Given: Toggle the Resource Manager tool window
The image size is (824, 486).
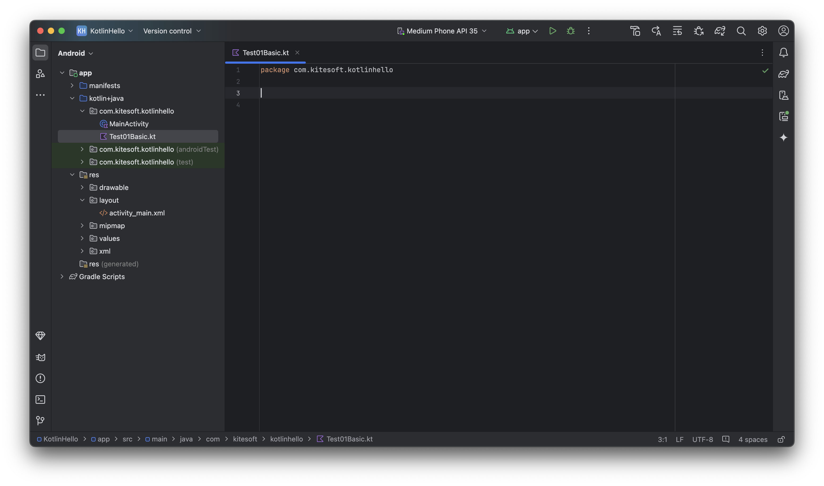Looking at the screenshot, I should [40, 74].
